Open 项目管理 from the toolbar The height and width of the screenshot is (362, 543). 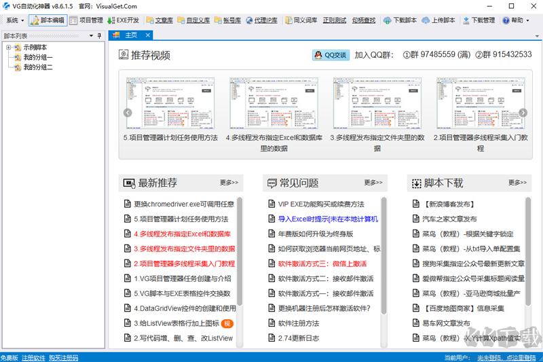tap(86, 20)
